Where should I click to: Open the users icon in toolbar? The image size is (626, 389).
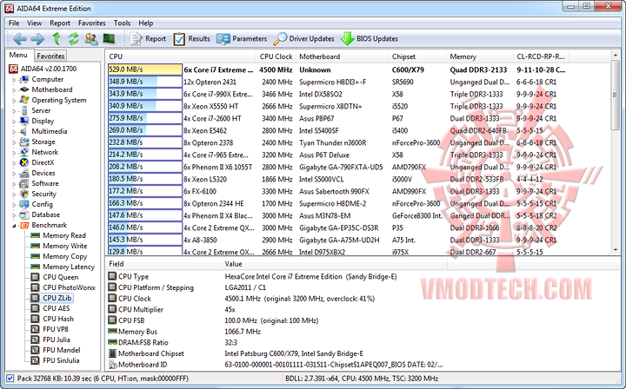pyautogui.click(x=91, y=39)
